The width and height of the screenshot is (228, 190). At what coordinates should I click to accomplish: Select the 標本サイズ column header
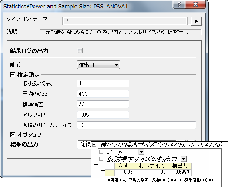click(x=151, y=166)
